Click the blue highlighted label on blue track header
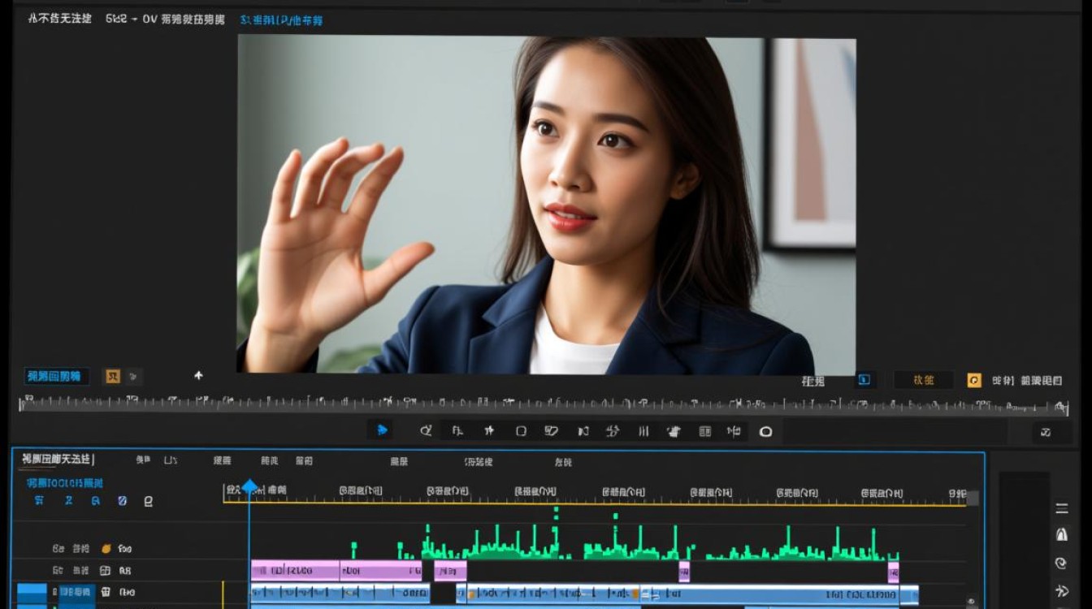 pyautogui.click(x=77, y=592)
